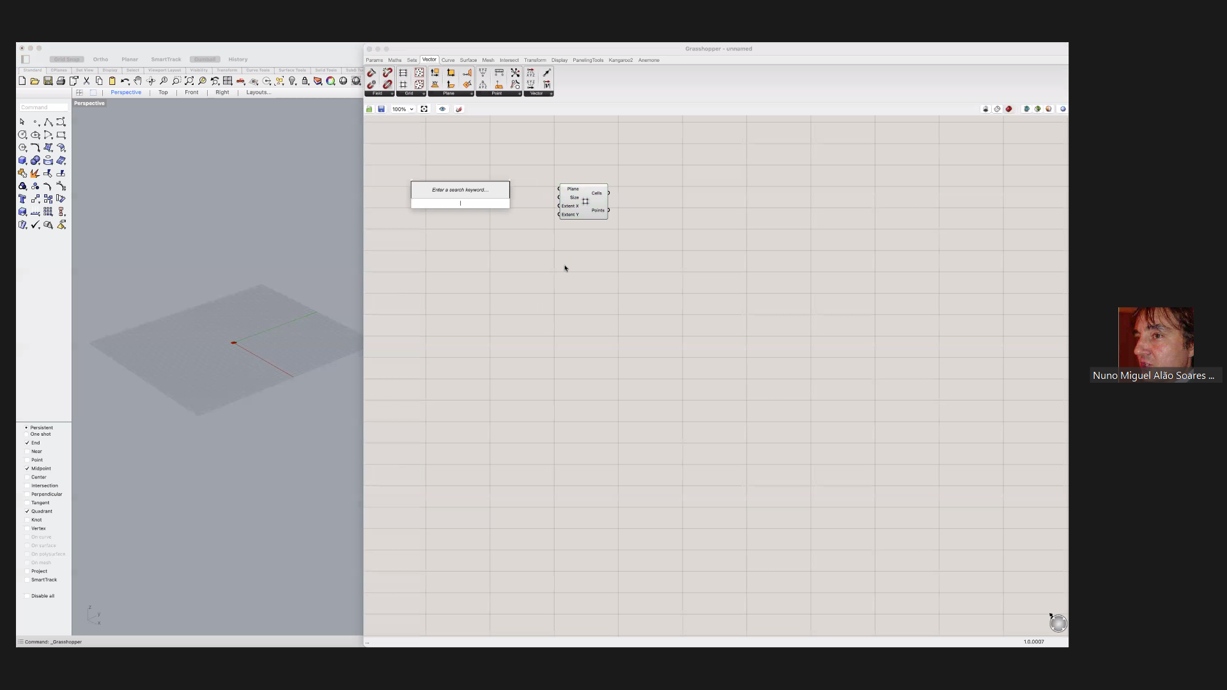Screen dimensions: 1227x690
Task: Click the light bulb visibility icon in Rhino
Action: [x=292, y=81]
